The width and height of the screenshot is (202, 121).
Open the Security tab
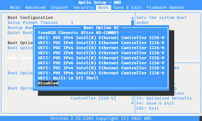point(83,8)
